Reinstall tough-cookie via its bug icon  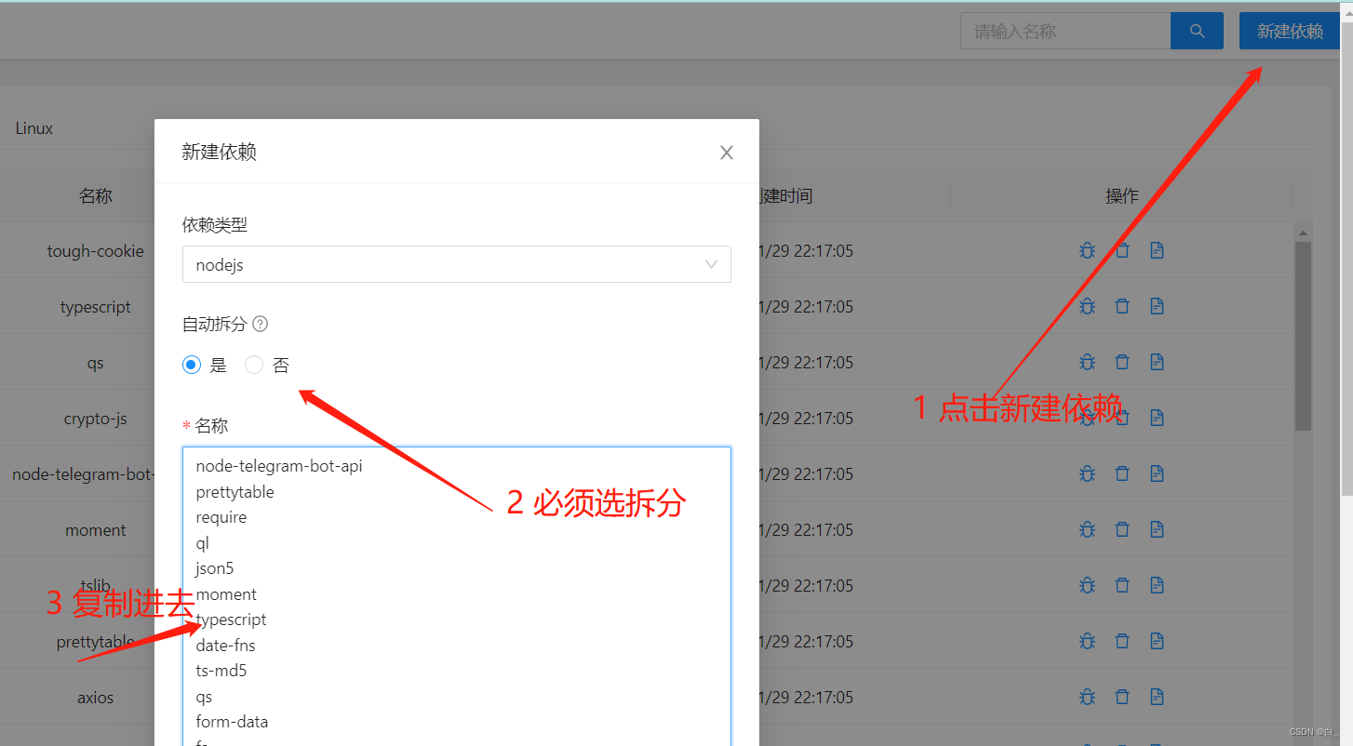[1087, 250]
